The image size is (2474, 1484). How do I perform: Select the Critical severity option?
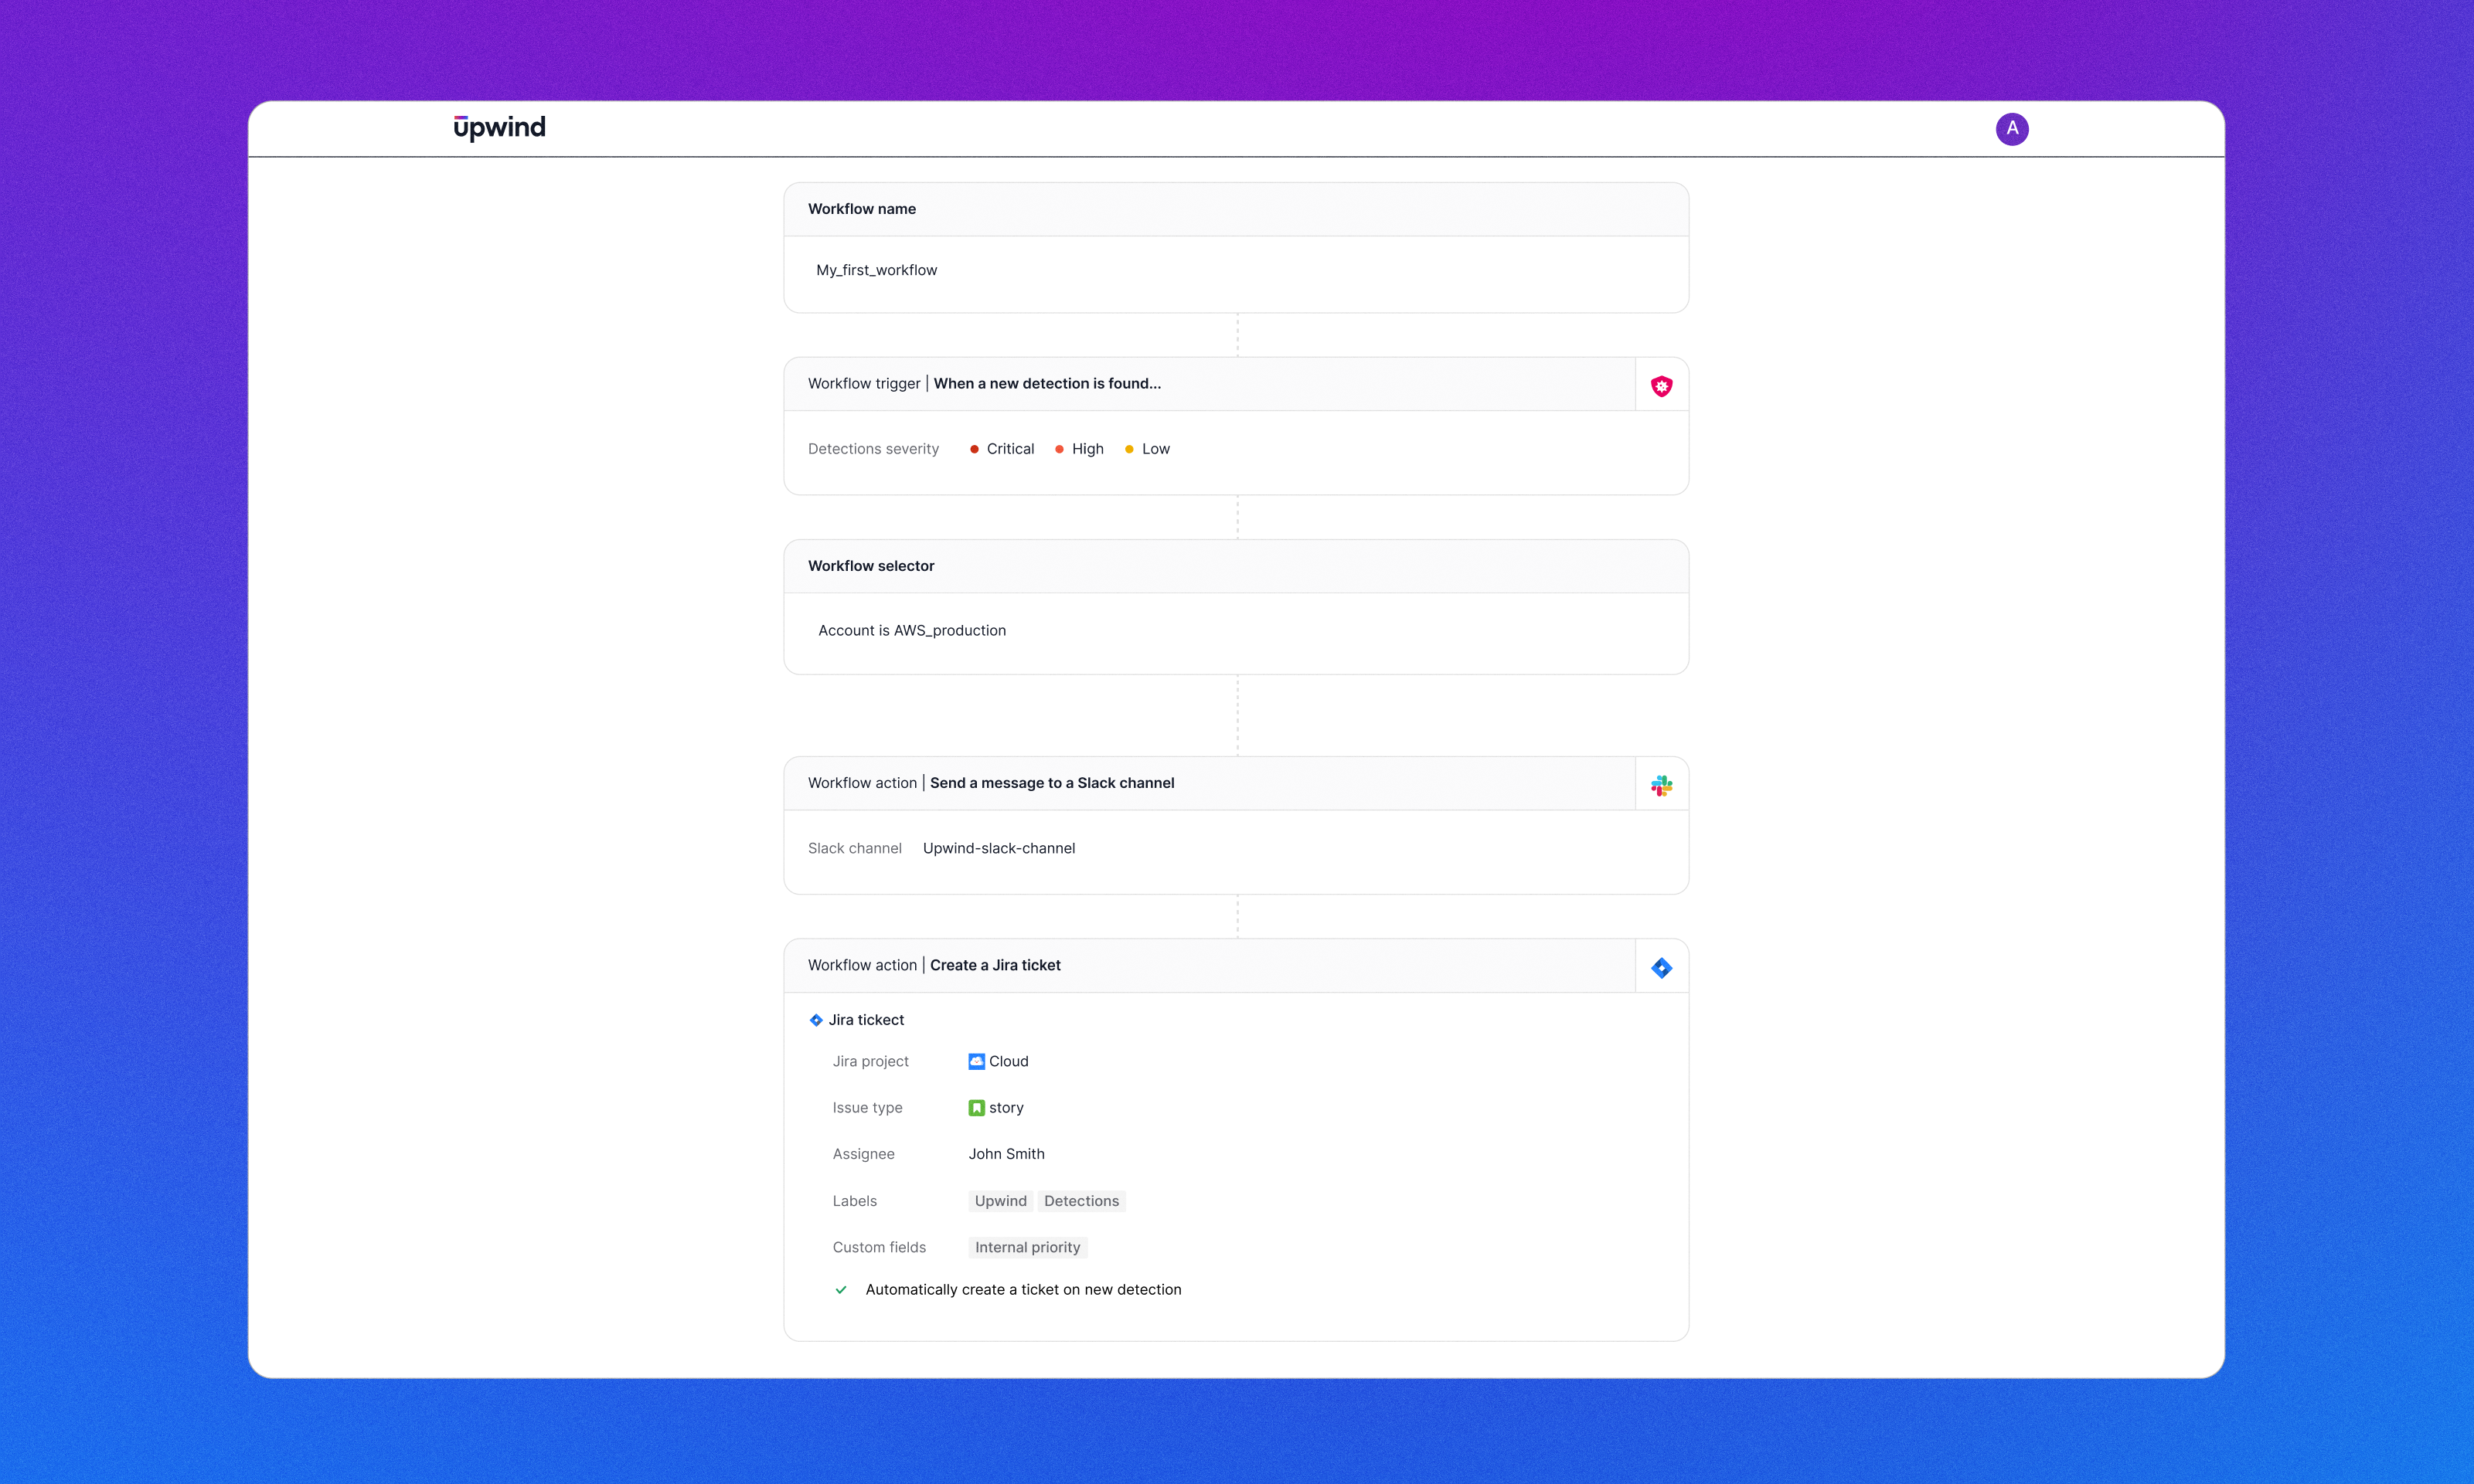pyautogui.click(x=1009, y=449)
